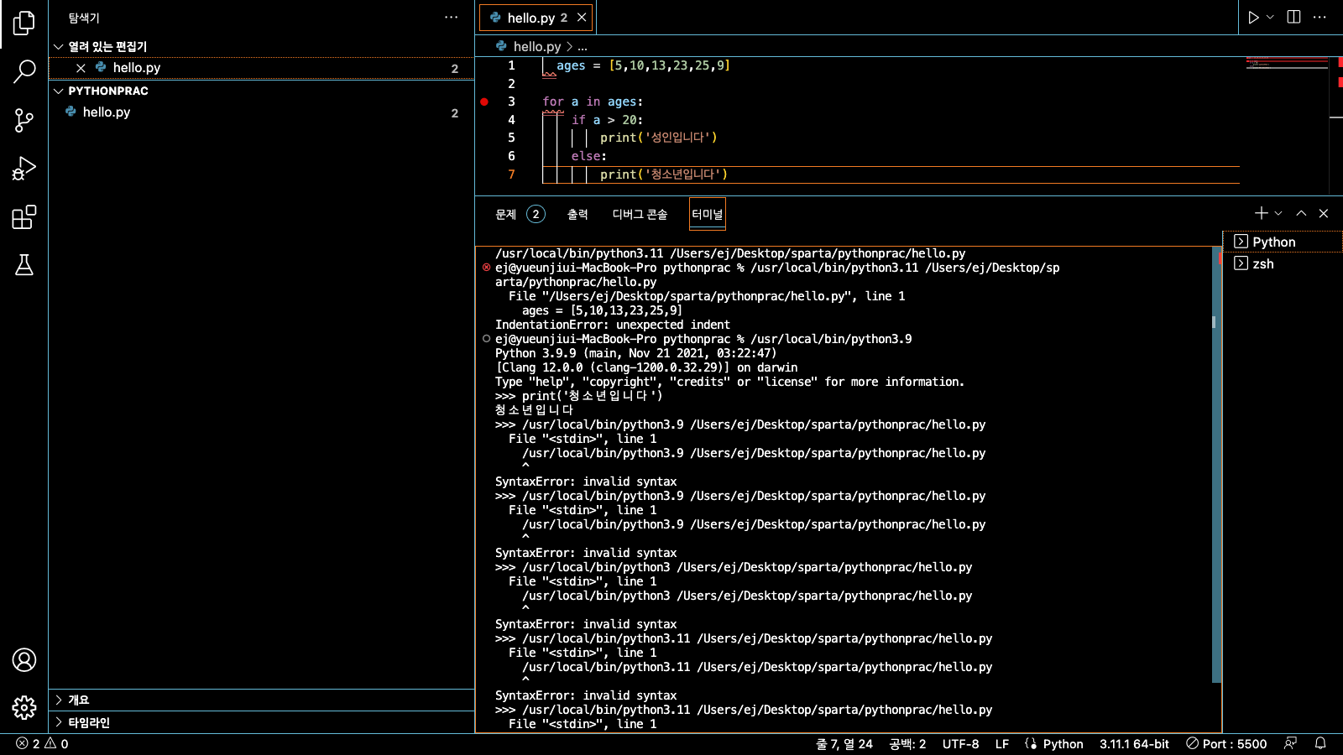The height and width of the screenshot is (755, 1343).
Task: Open run options dropdown next to play
Action: [1270, 18]
